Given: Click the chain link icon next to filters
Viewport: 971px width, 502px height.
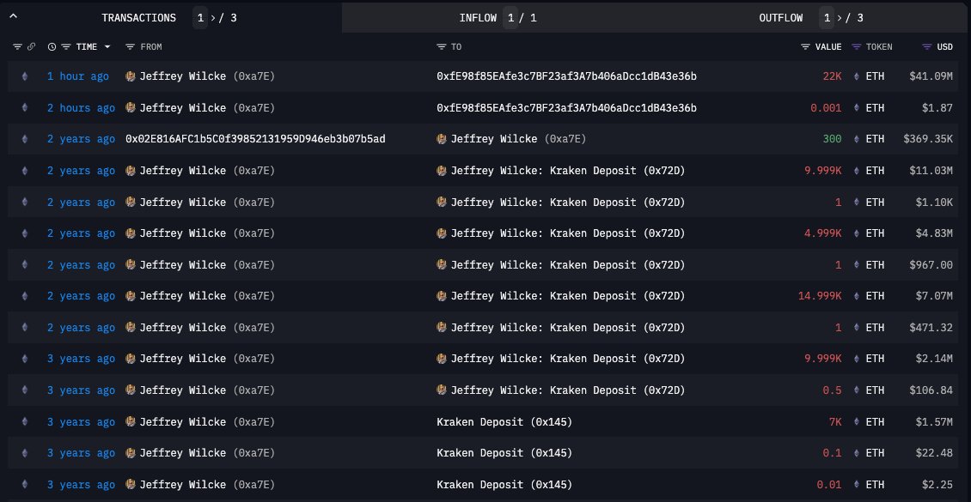Looking at the screenshot, I should pyautogui.click(x=32, y=47).
